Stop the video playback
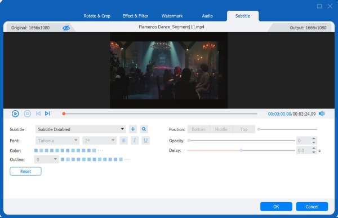This screenshot has width=338, height=218. [x=27, y=114]
